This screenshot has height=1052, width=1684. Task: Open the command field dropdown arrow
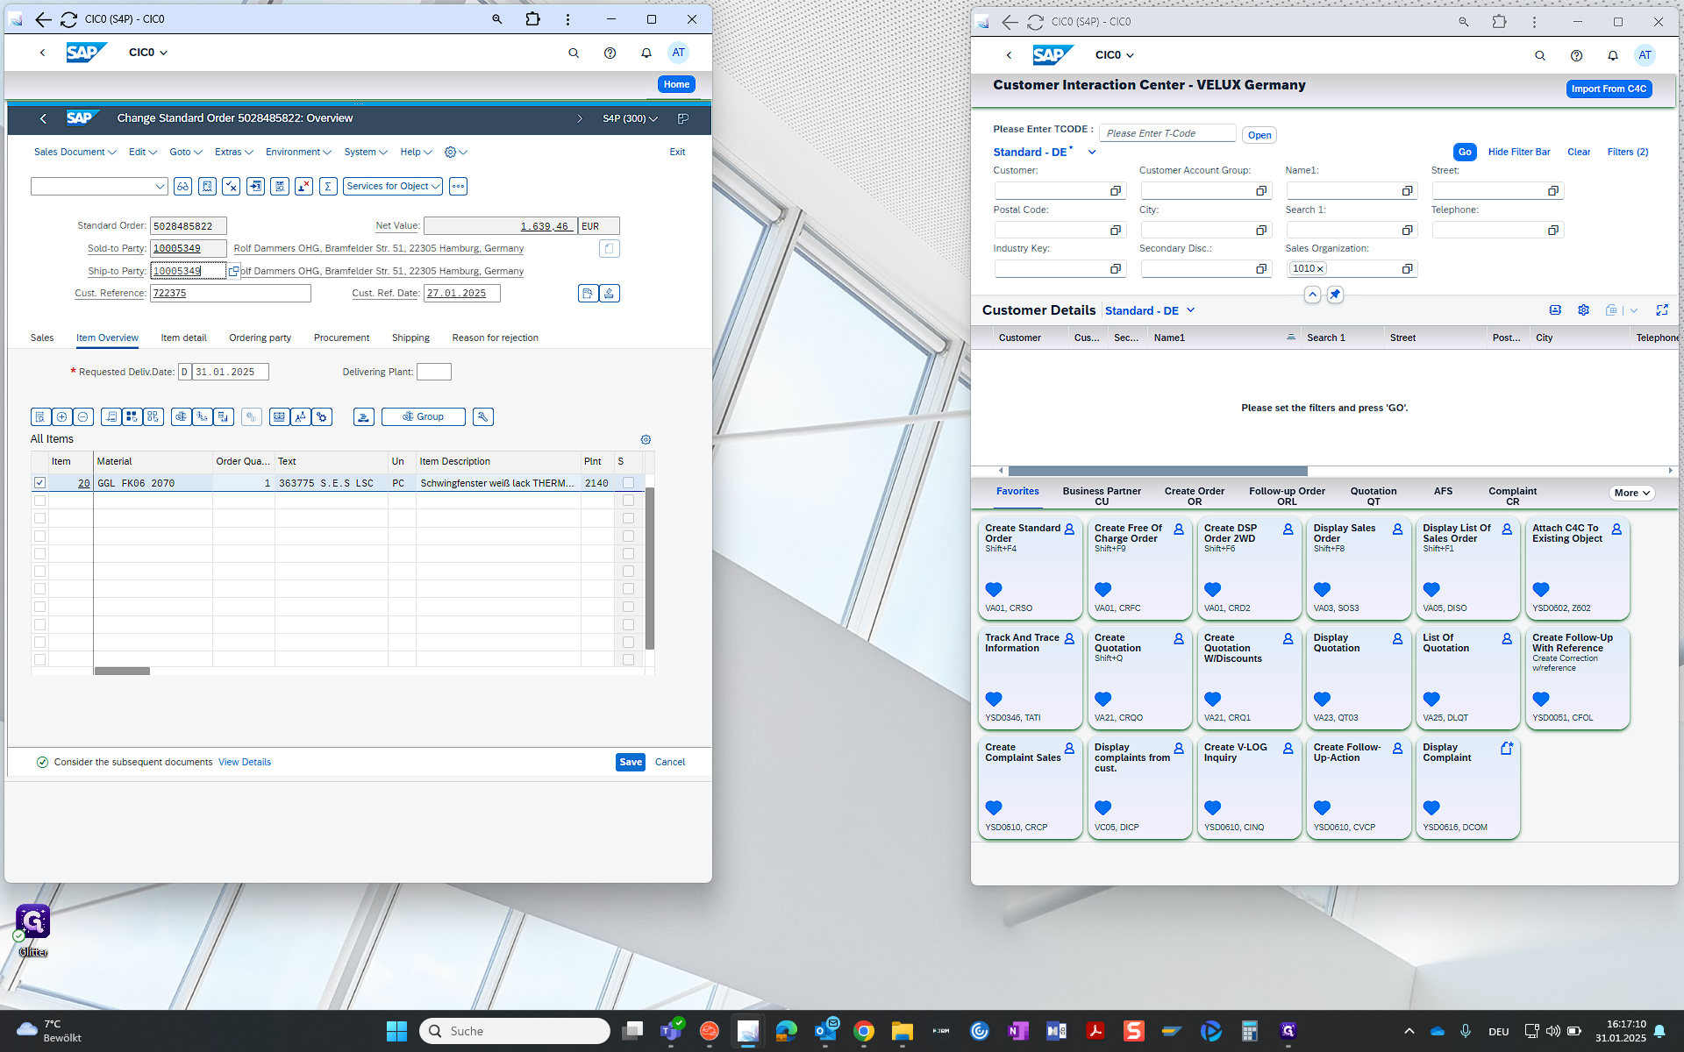160,187
